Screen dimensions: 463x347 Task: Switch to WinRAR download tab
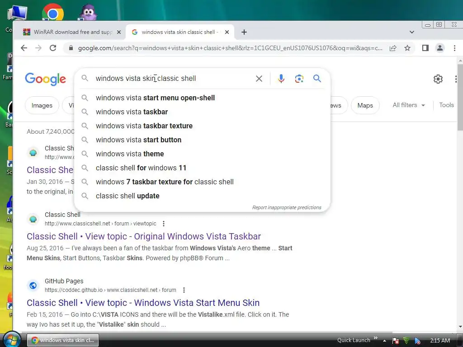[x=72, y=32]
